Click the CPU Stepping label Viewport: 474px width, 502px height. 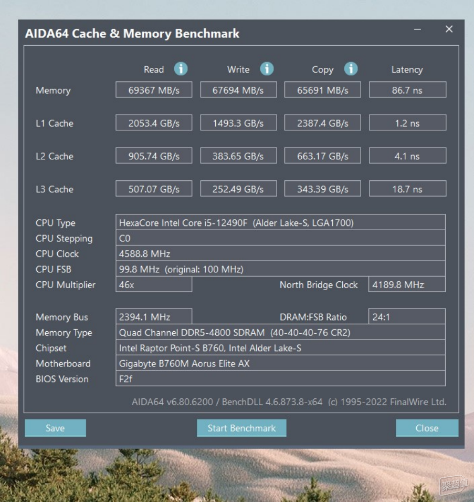click(x=64, y=239)
